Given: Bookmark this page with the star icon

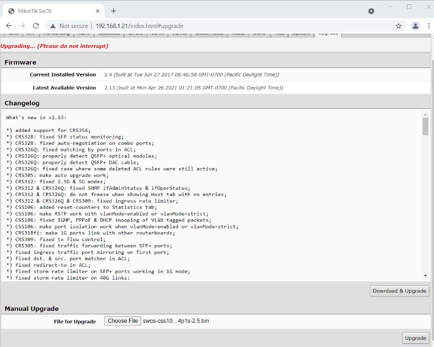Looking at the screenshot, I should 398,26.
